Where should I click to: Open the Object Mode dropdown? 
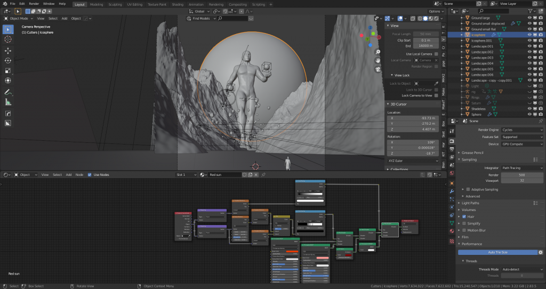tap(19, 18)
